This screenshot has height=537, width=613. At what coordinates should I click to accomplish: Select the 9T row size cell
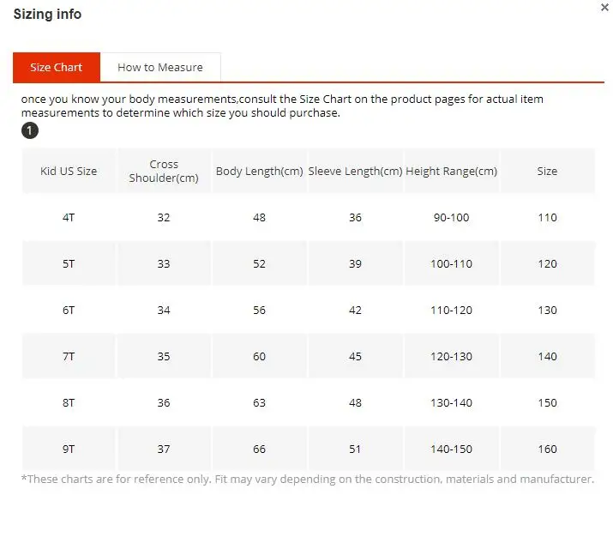click(x=69, y=449)
